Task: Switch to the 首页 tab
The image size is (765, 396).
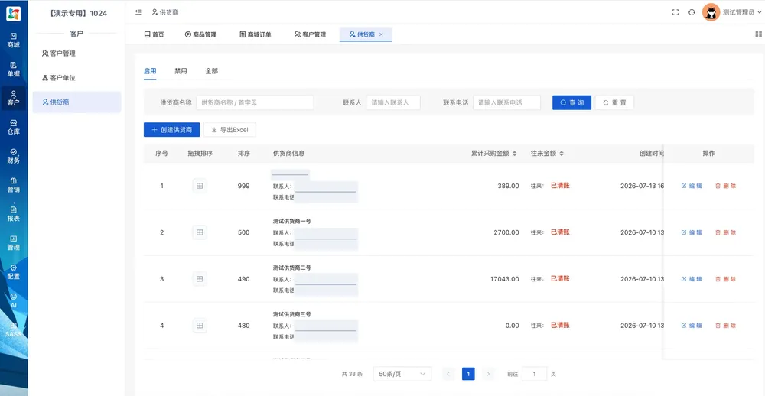Action: click(x=155, y=34)
